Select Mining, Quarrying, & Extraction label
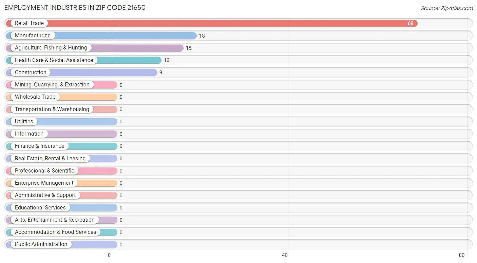 52,85
